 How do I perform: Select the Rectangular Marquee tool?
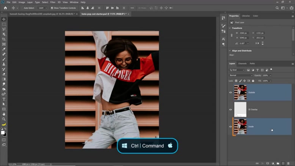pos(4,24)
